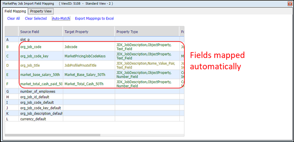Select the number_of_employees row
Screen dimensions: 294x142
[x=95, y=91]
